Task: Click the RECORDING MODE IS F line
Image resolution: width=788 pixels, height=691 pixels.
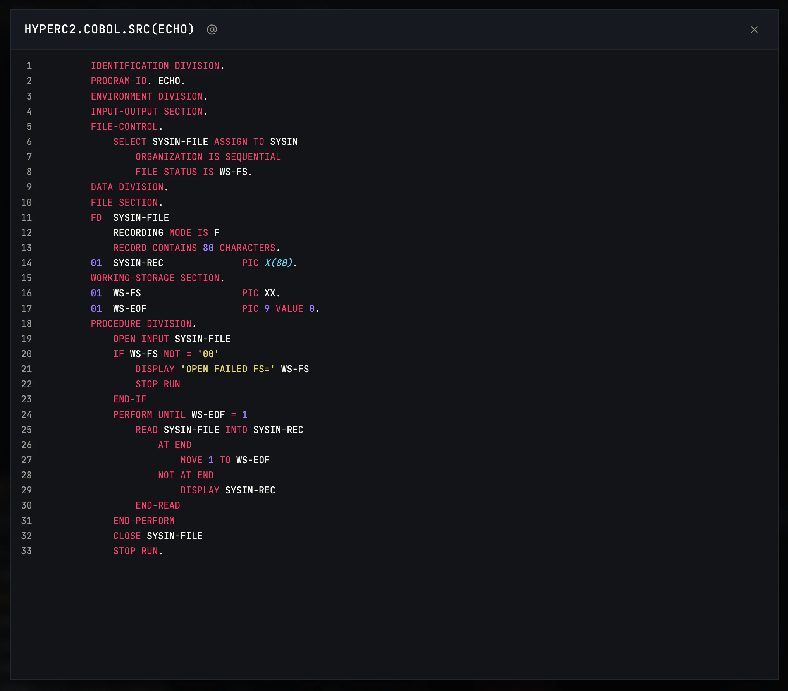Action: (x=166, y=233)
